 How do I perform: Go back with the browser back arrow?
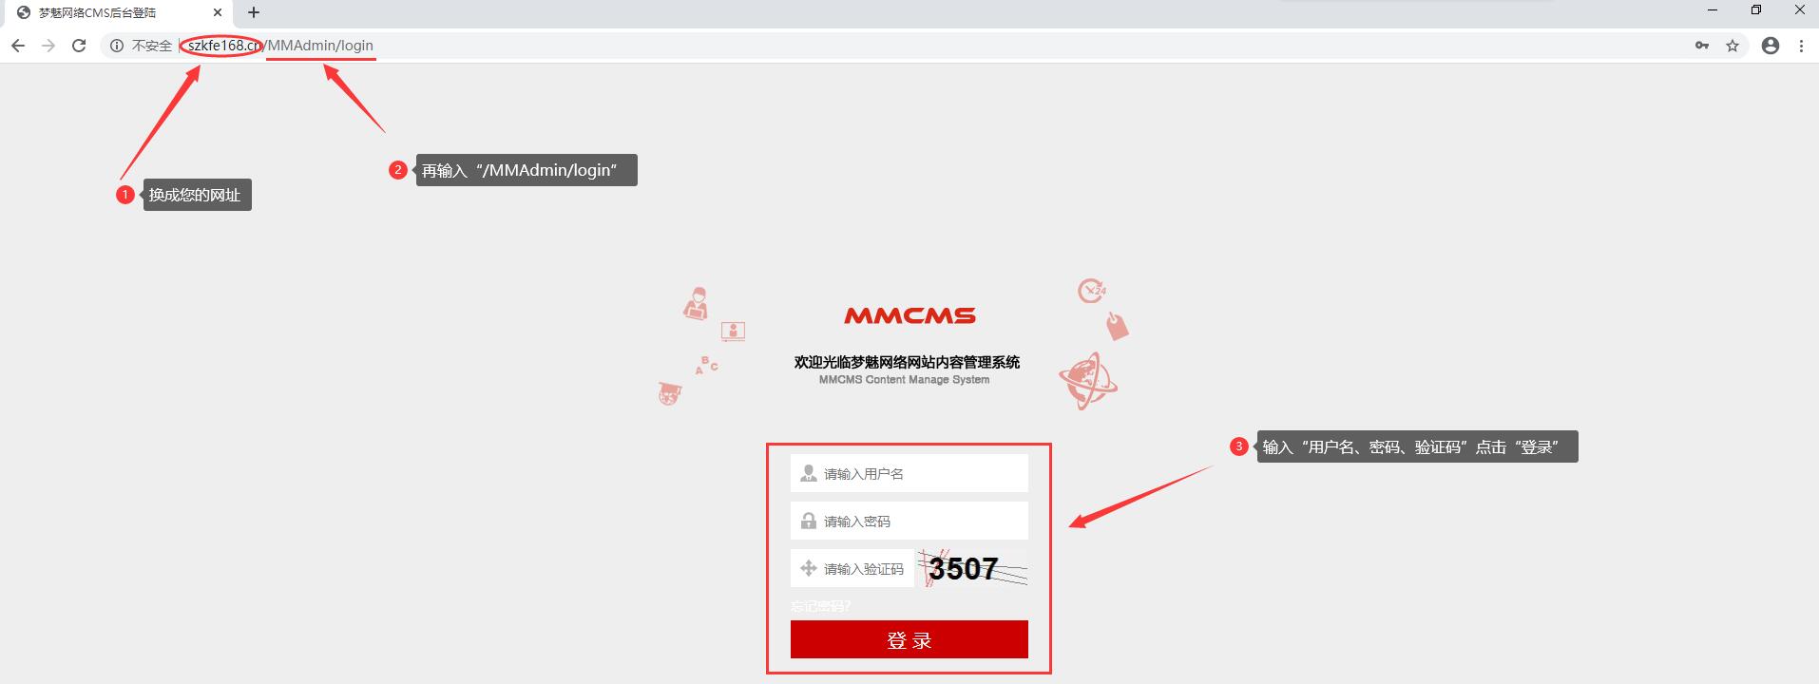click(17, 46)
